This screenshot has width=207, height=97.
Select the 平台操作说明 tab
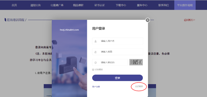tap(185, 5)
